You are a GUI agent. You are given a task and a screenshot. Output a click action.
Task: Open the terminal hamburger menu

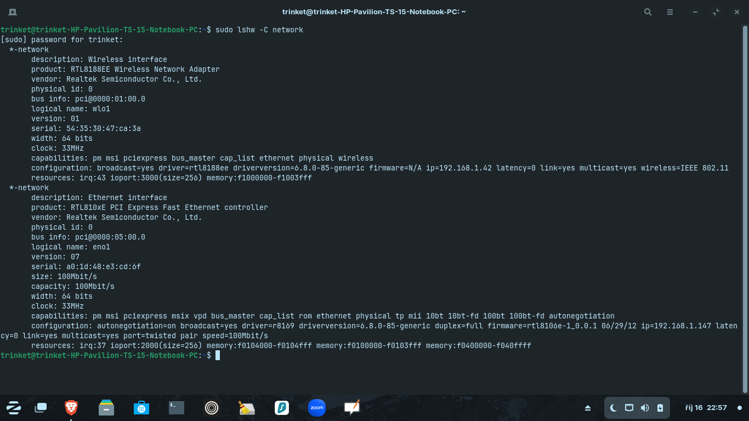(669, 12)
